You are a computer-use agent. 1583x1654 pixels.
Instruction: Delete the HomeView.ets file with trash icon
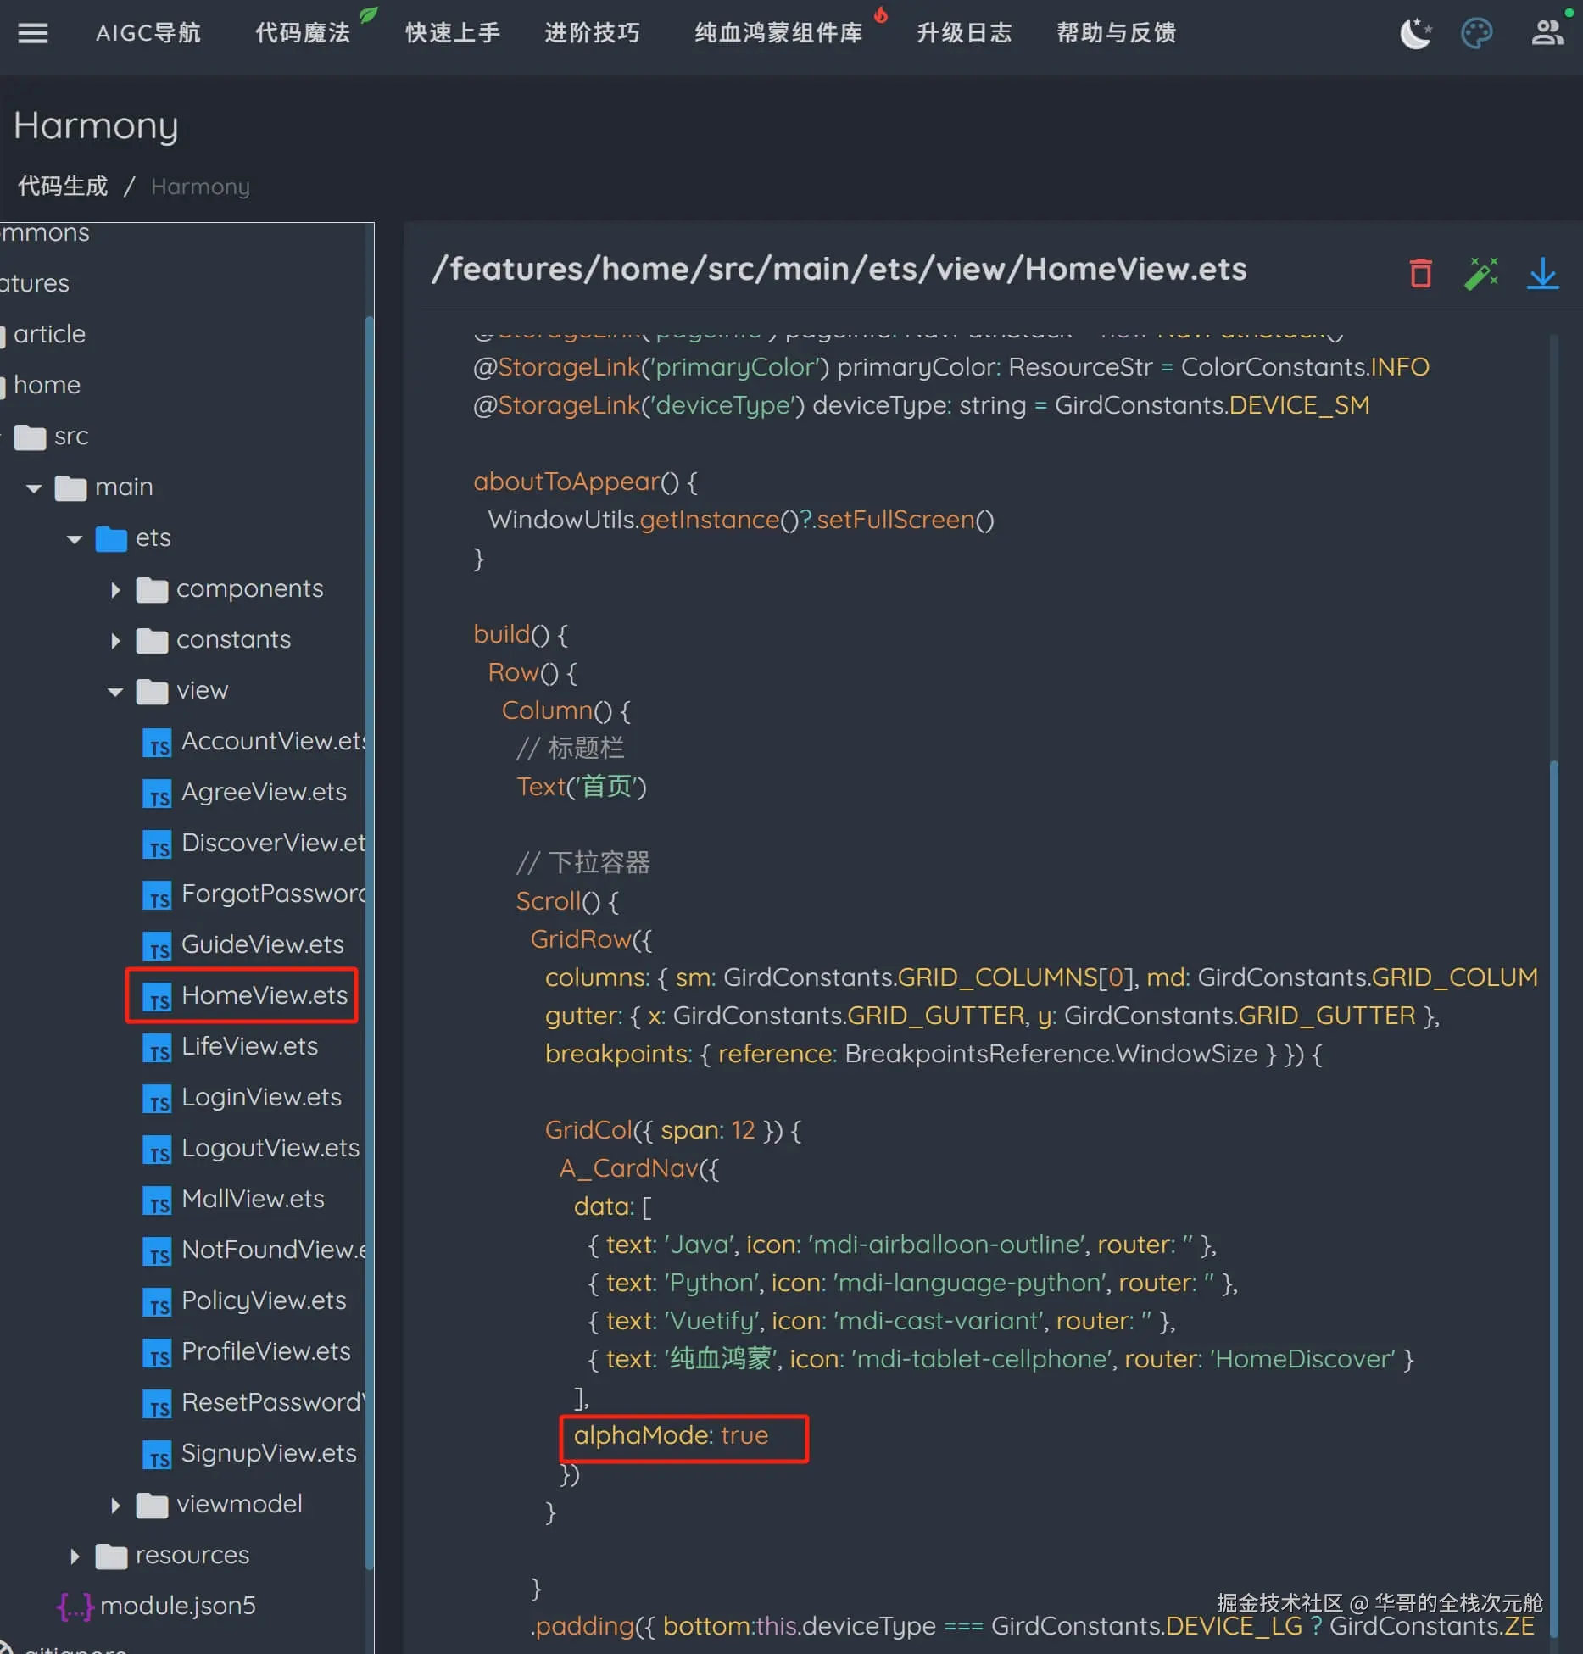click(1421, 273)
